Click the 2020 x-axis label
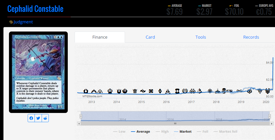275x140 pixels. pos(266,102)
